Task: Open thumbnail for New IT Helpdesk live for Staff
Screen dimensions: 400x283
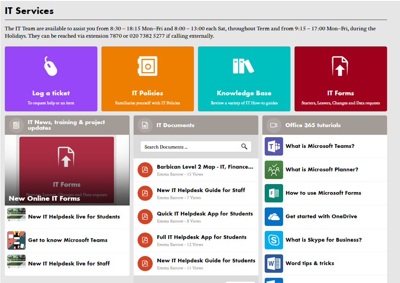Action: pos(16,262)
